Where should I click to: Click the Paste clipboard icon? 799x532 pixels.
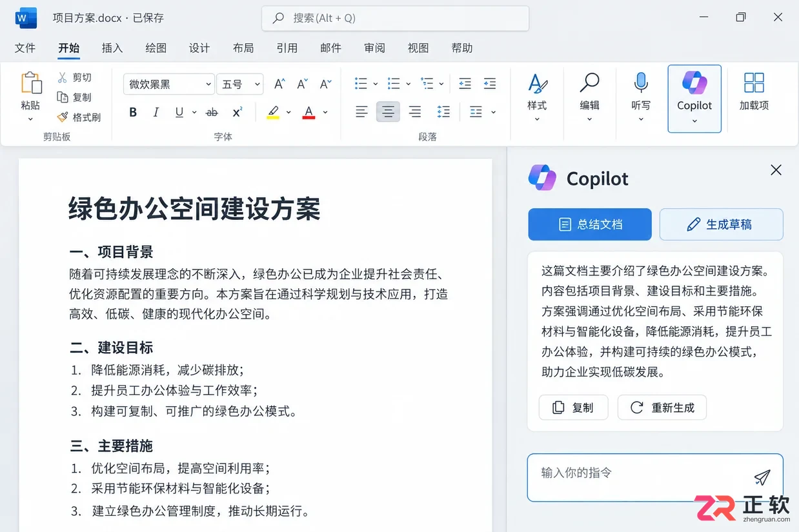[31, 83]
